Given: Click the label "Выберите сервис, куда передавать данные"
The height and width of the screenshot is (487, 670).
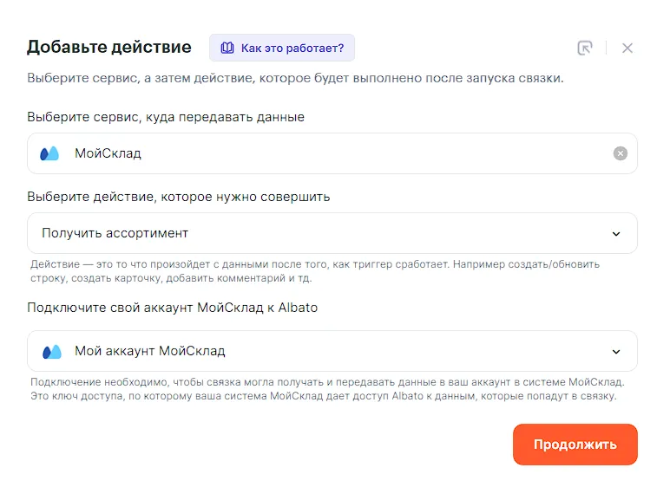Looking at the screenshot, I should pos(166,117).
